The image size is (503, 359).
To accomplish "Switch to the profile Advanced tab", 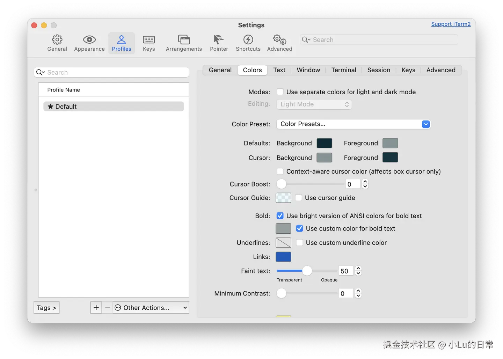I will (441, 70).
